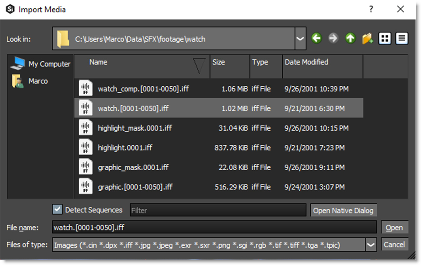The image size is (421, 265).
Task: Click the My Computer sidebar icon
Action: pyautogui.click(x=18, y=64)
